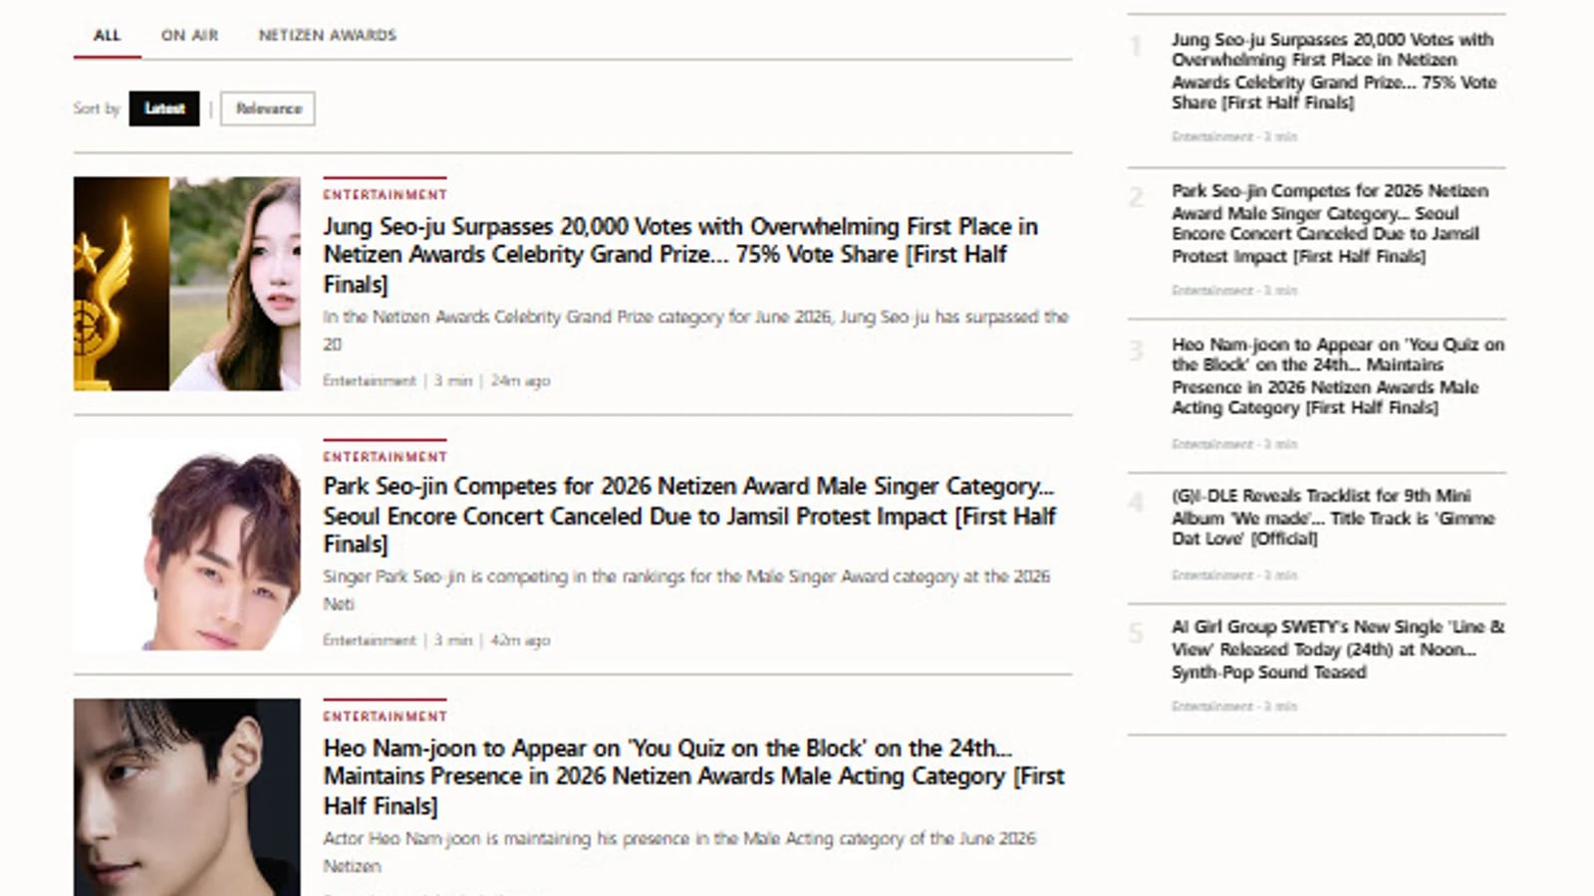Sort results by Relevance
The width and height of the screenshot is (1594, 896).
pos(268,109)
